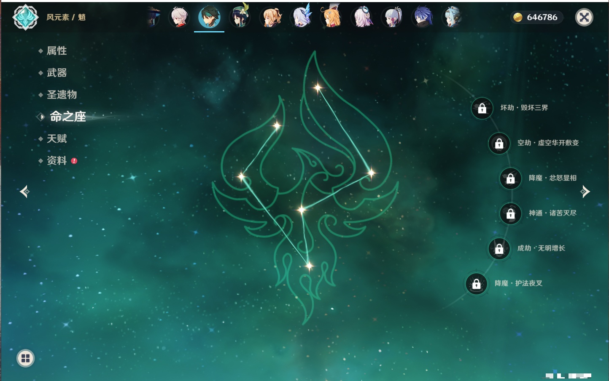The height and width of the screenshot is (381, 609).
Task: Select Kazuha's portrait with red hair streak
Action: pos(179,18)
